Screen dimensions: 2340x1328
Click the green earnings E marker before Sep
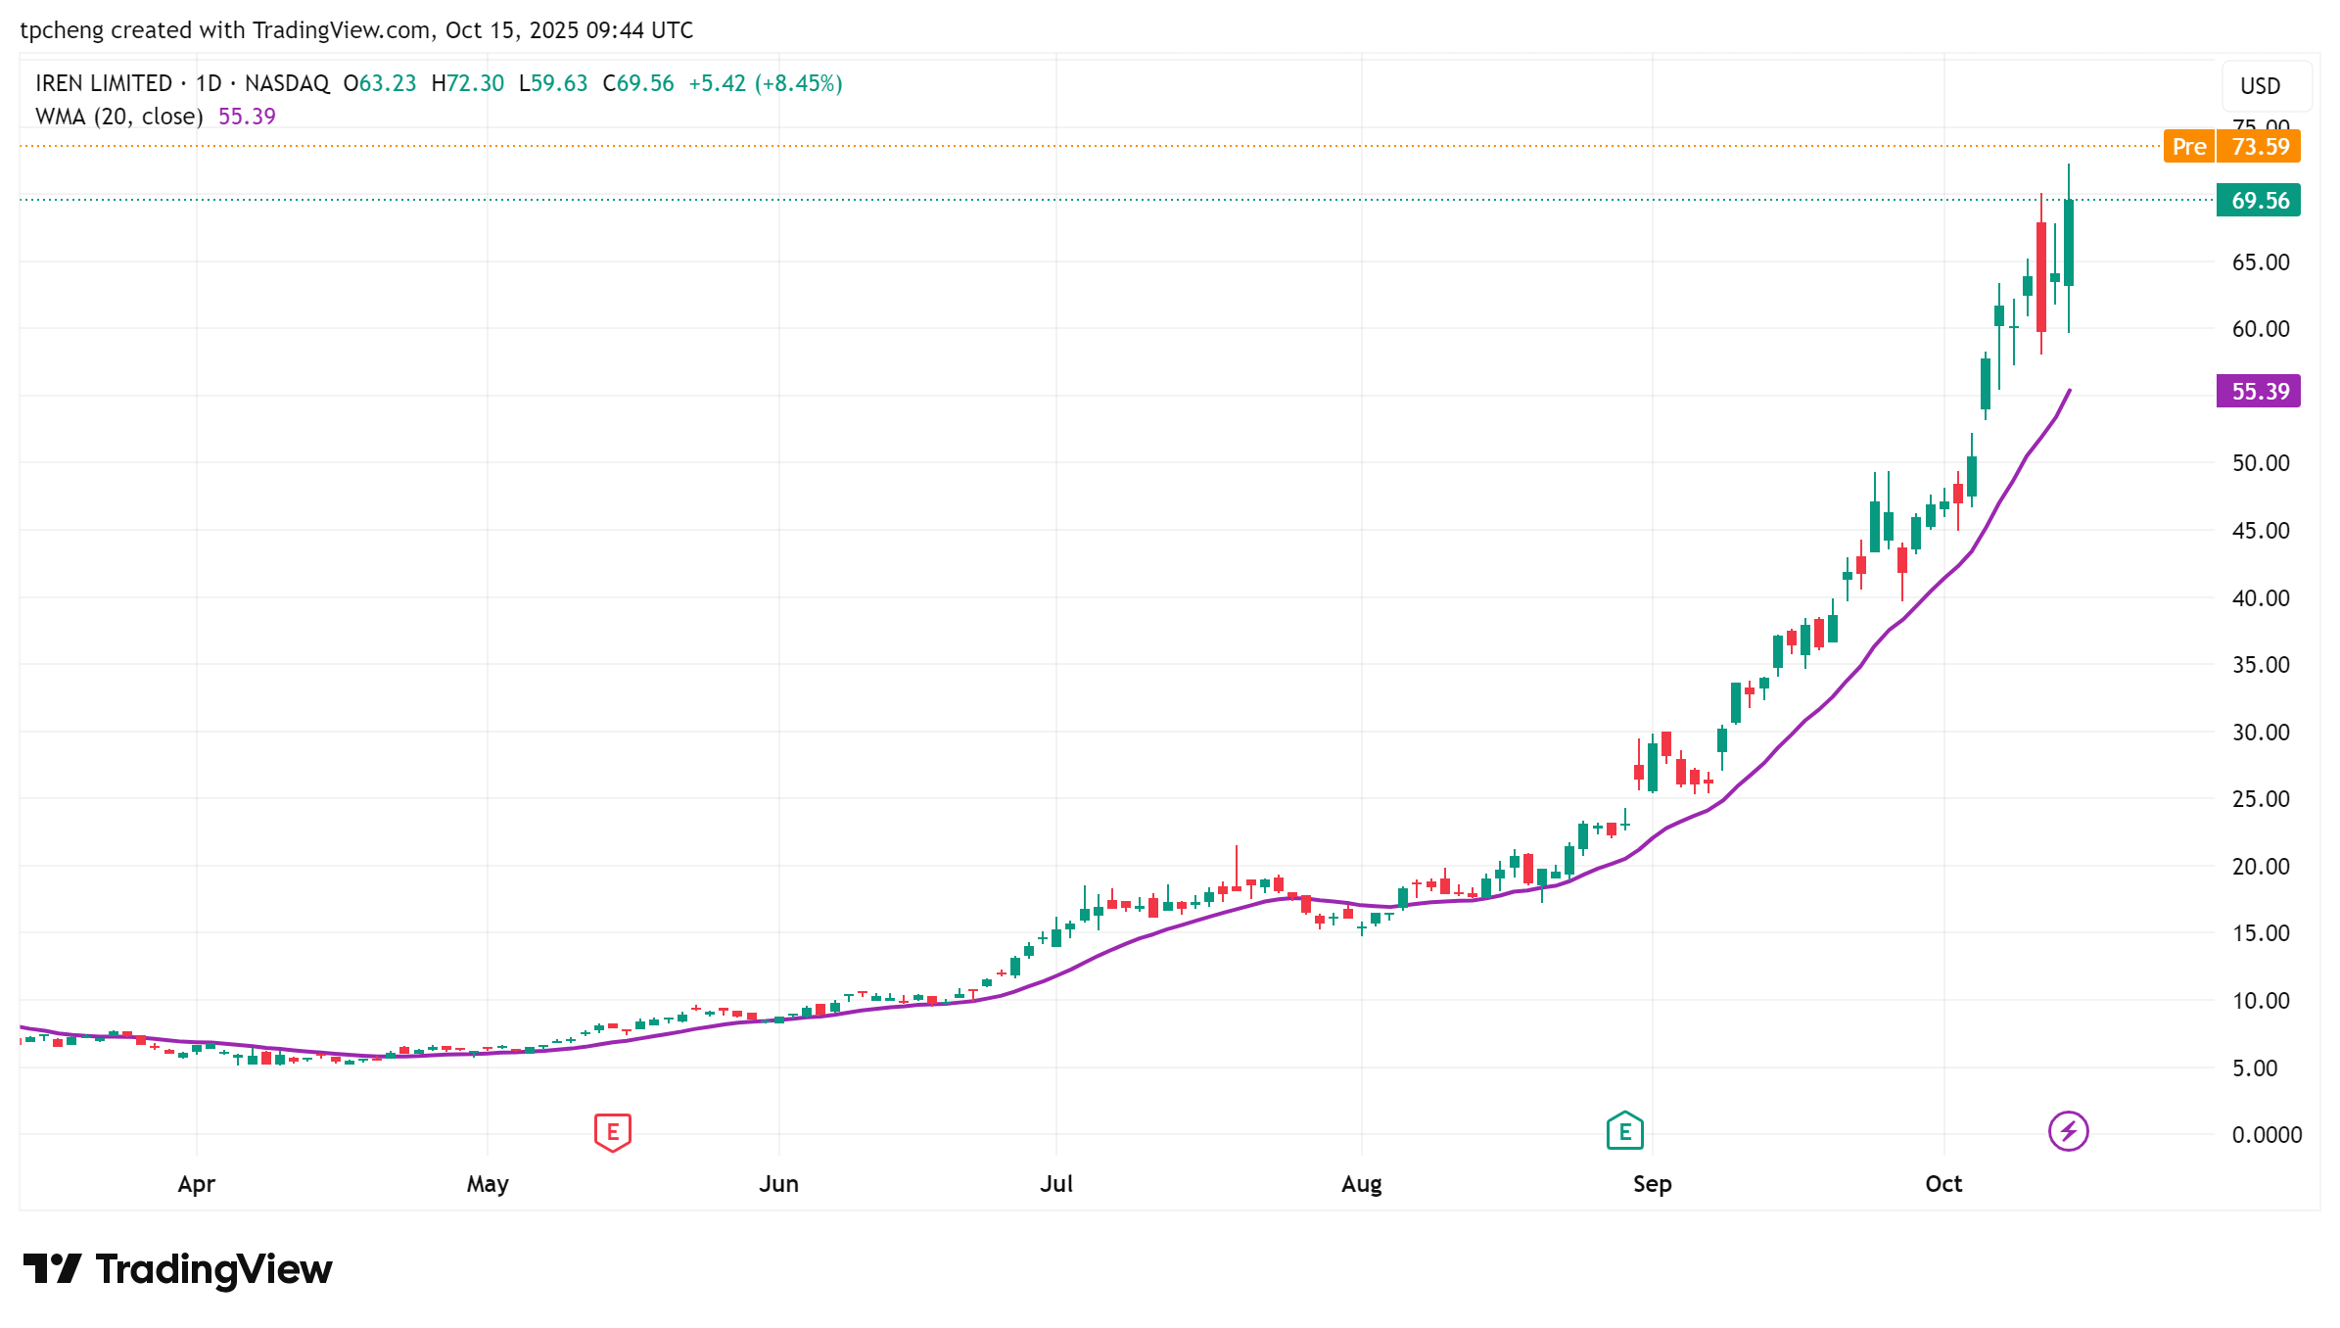pos(1624,1131)
